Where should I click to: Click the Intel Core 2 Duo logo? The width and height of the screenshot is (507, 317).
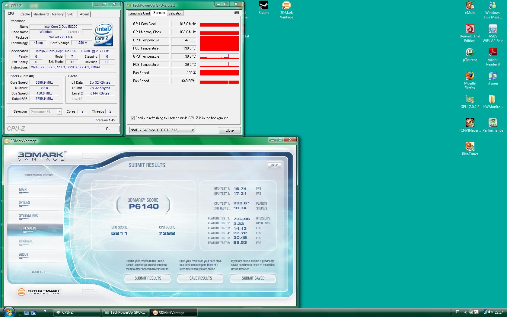[x=104, y=35]
